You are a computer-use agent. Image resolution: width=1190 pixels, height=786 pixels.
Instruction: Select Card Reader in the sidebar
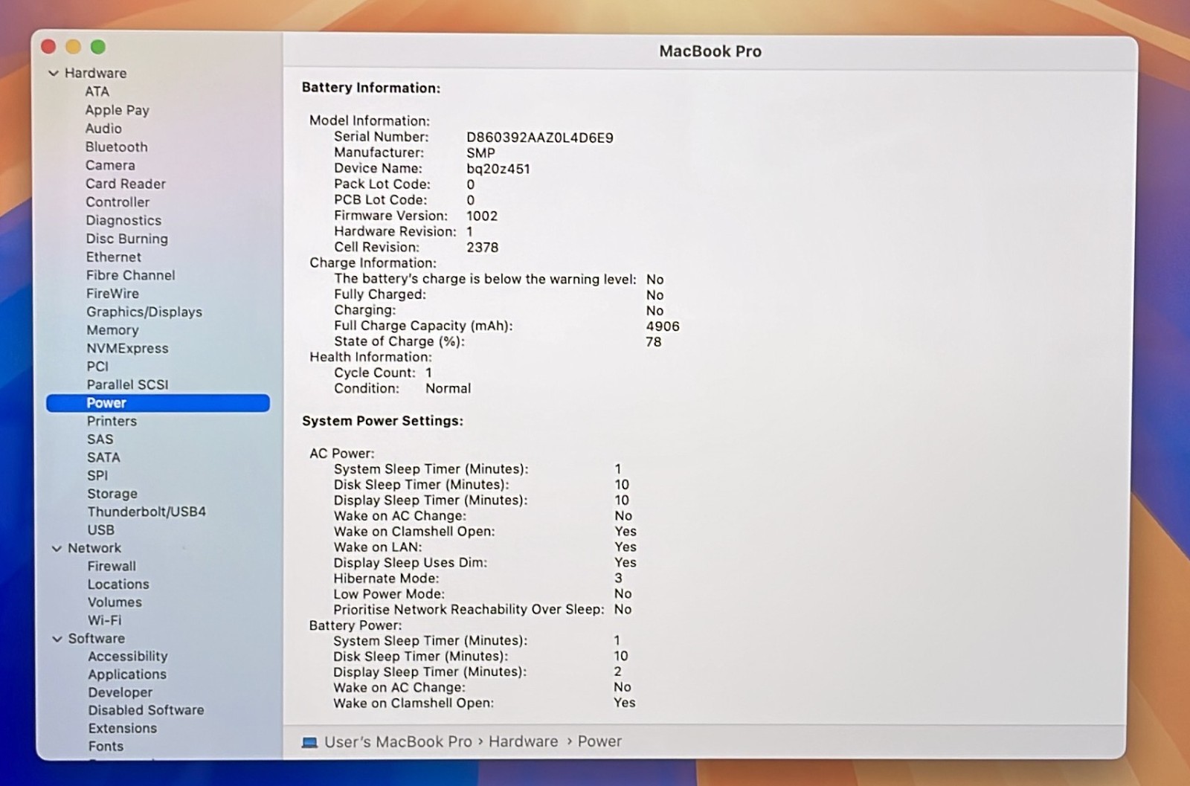(125, 183)
